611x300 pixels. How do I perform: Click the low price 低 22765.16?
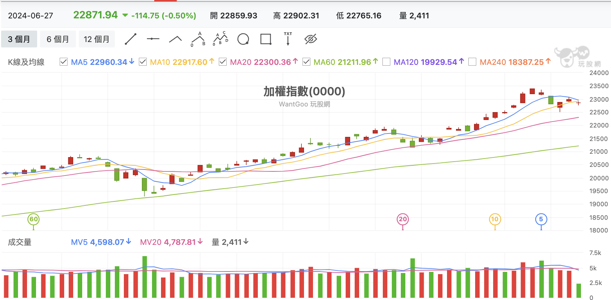pyautogui.click(x=359, y=16)
